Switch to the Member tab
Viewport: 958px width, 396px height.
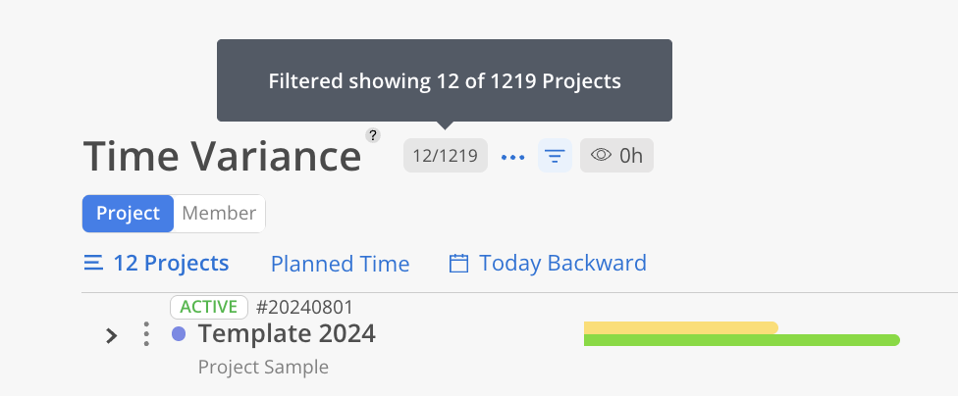coord(219,214)
